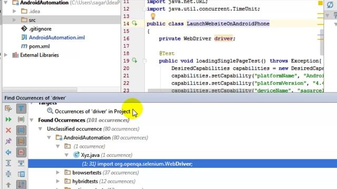Viewport: 337px width, 189px height.
Task: Collapse AndroidAutomation (80 occurrences) node
Action: [x=49, y=138]
